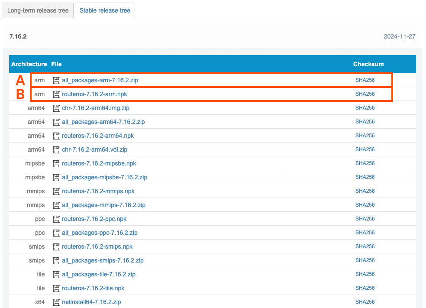The width and height of the screenshot is (426, 308).
Task: Download routeros-7.16.2-mmips.npk
Action: click(x=98, y=191)
